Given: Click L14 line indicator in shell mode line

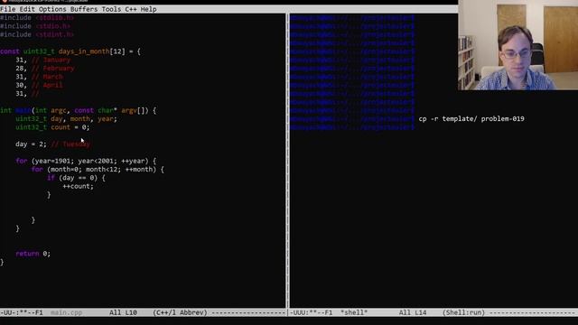Looking at the screenshot, I should (420, 312).
